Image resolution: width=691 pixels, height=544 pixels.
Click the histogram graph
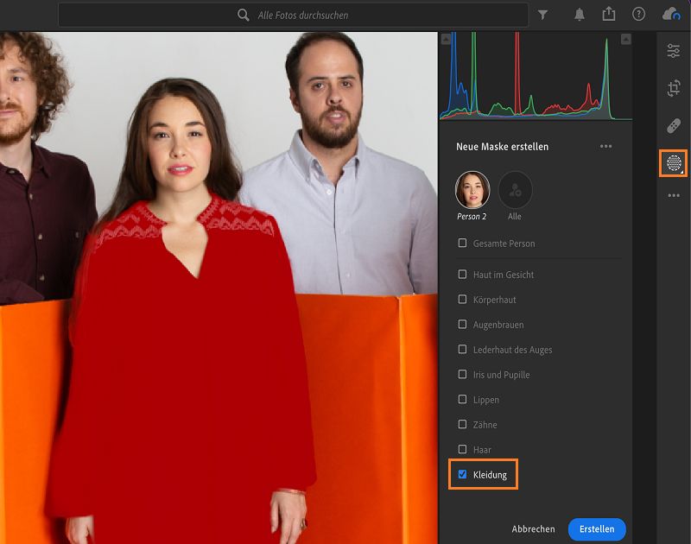[536, 76]
